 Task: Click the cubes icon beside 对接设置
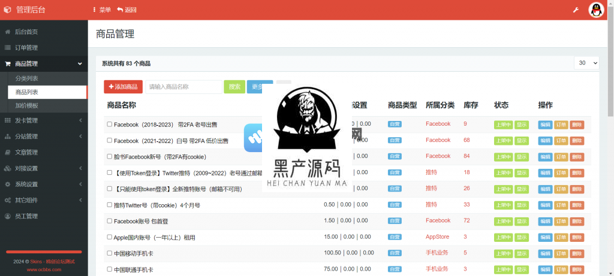tap(7, 168)
